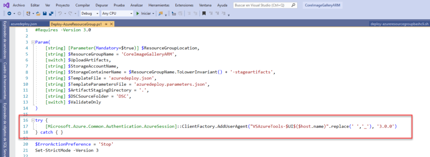Click the '#Requires -Version 3.0' line

(x=63, y=30)
